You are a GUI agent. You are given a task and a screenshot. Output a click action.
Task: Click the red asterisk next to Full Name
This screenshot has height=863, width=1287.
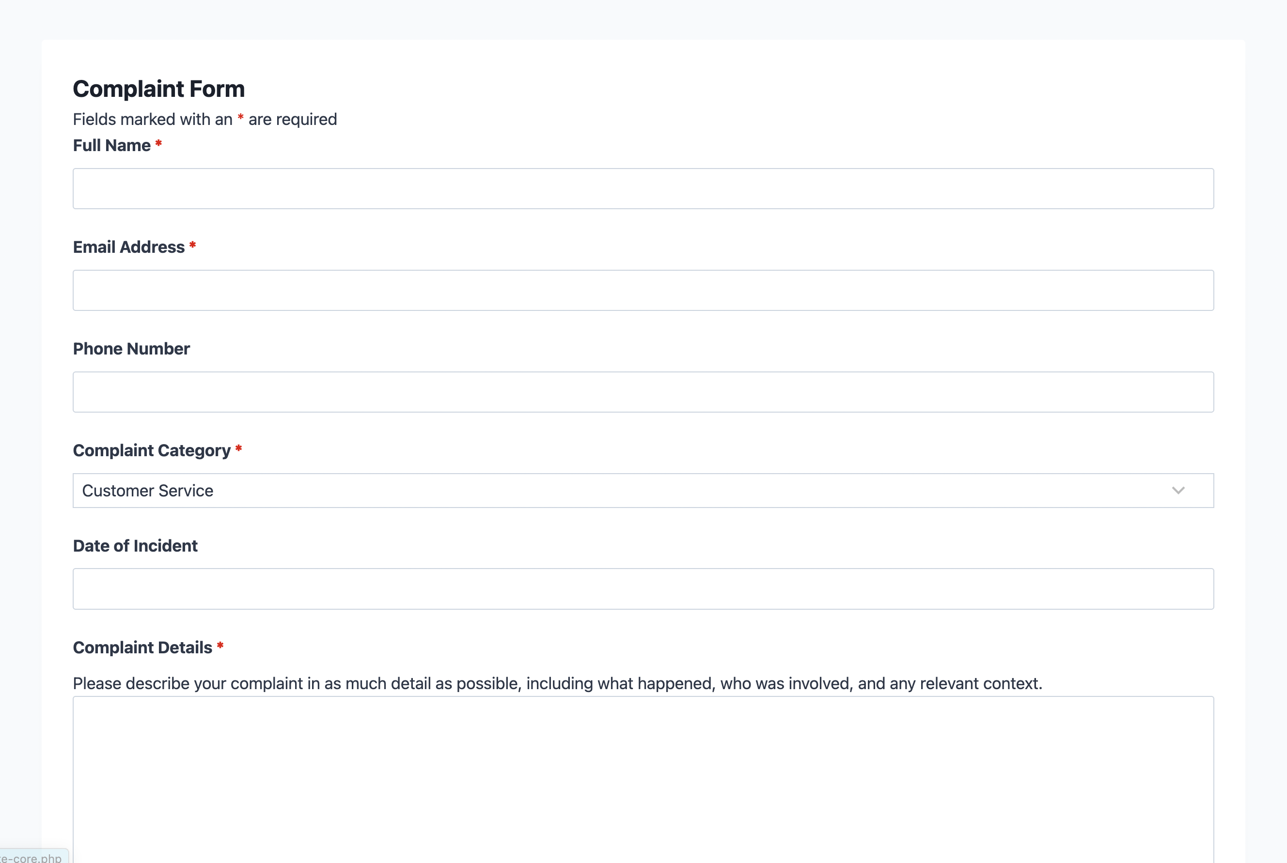158,145
